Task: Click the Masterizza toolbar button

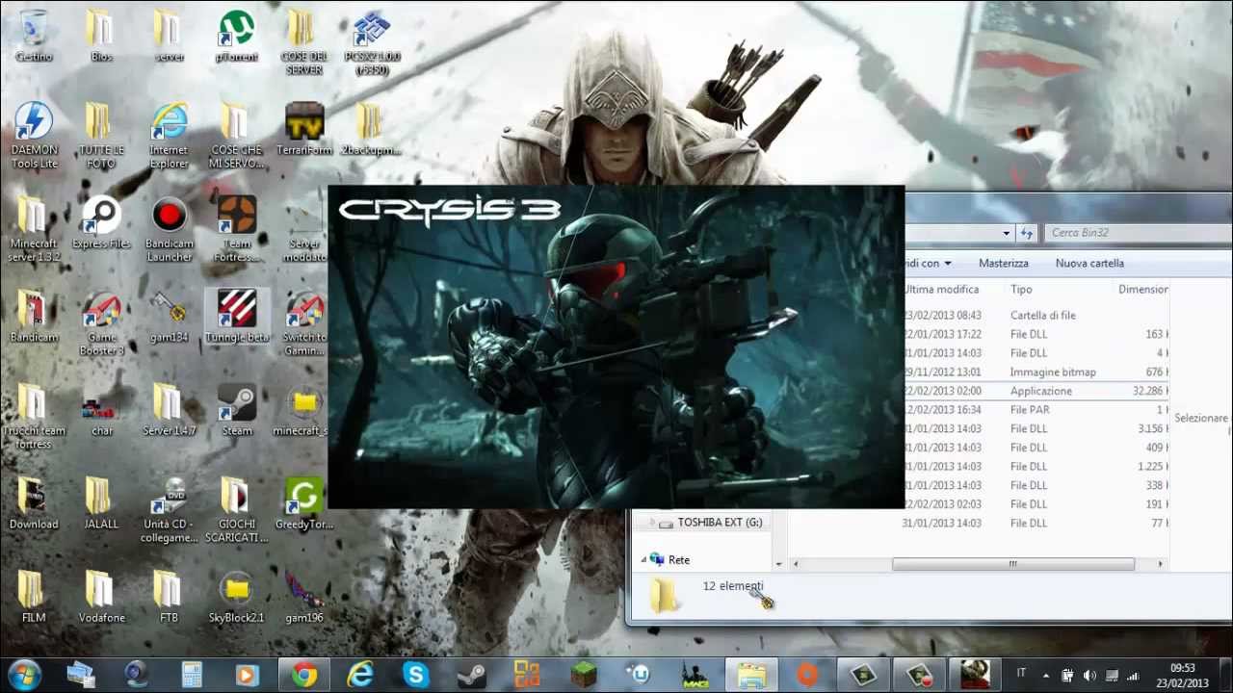Action: point(1003,263)
